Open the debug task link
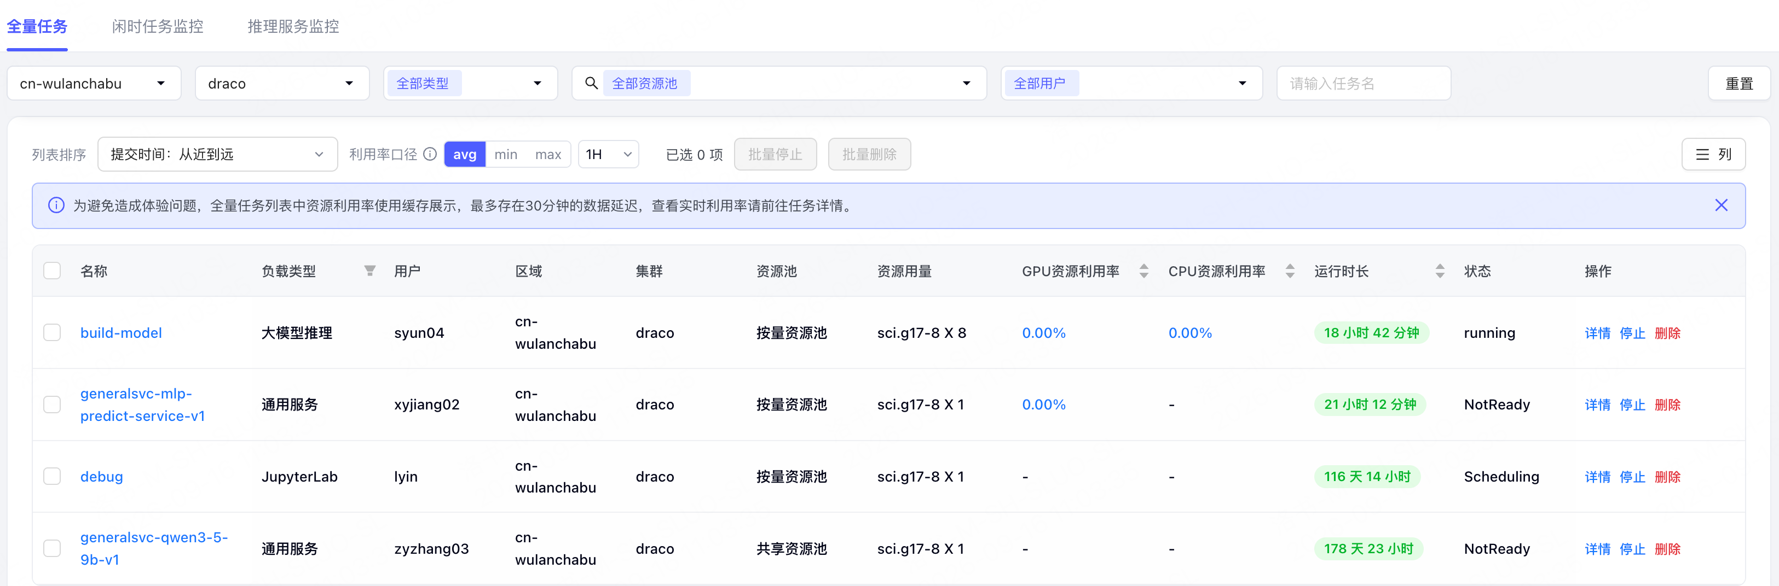This screenshot has width=1779, height=586. point(101,476)
